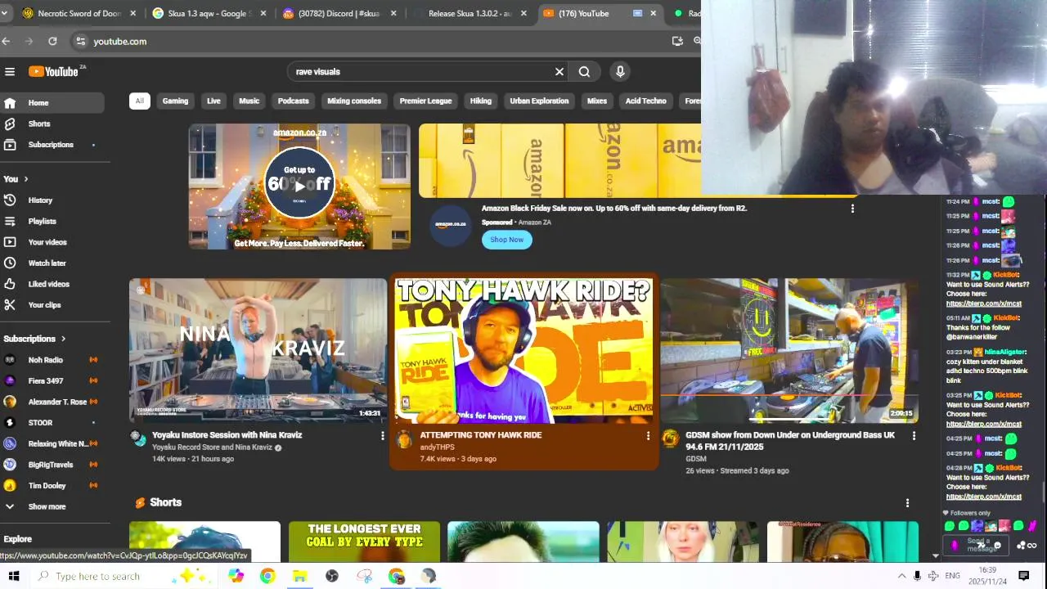Viewport: 1047px width, 589px height.
Task: Select the Gaming filter chip
Action: pos(175,101)
